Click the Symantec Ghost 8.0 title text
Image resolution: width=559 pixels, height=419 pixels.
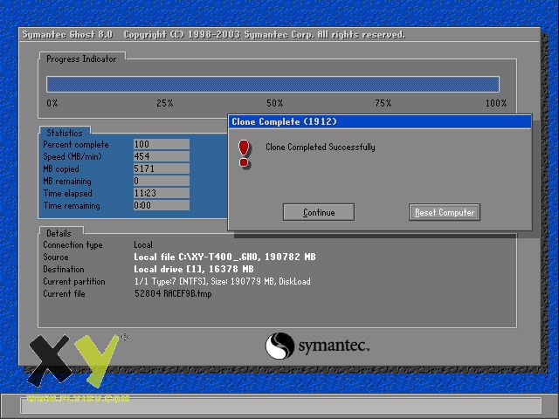67,35
